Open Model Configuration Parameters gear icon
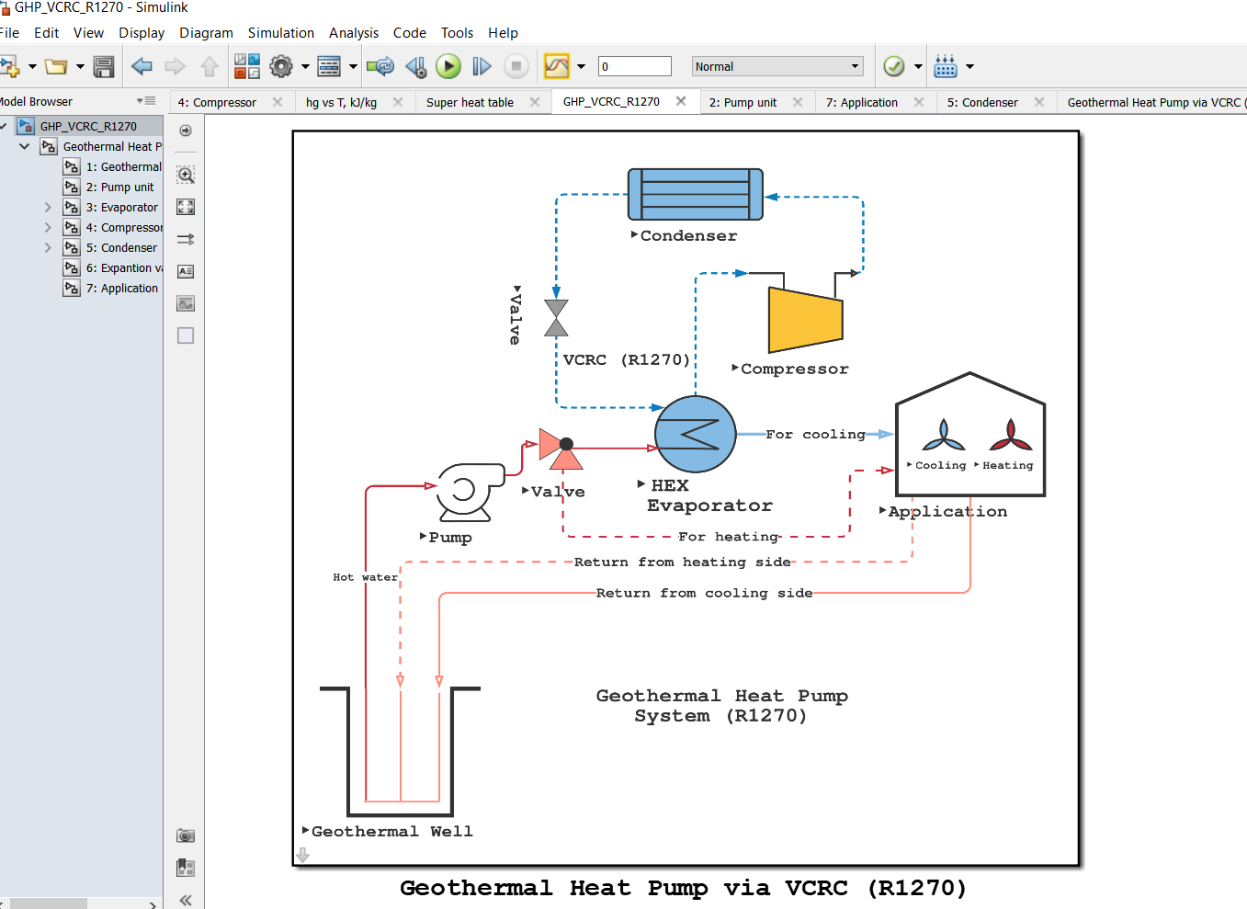The width and height of the screenshot is (1247, 909). point(281,66)
